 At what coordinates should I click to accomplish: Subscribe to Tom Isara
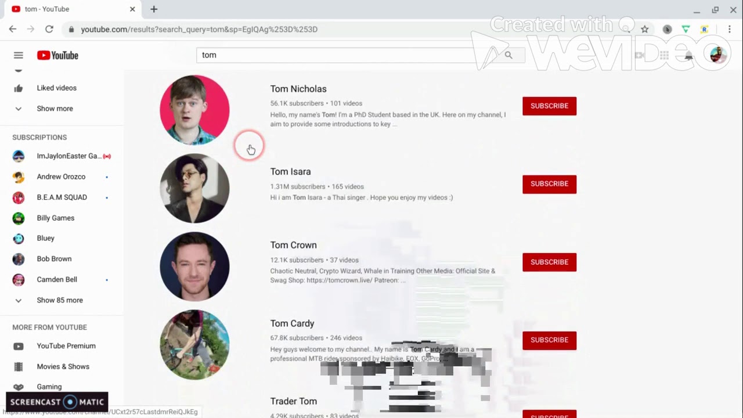549,184
